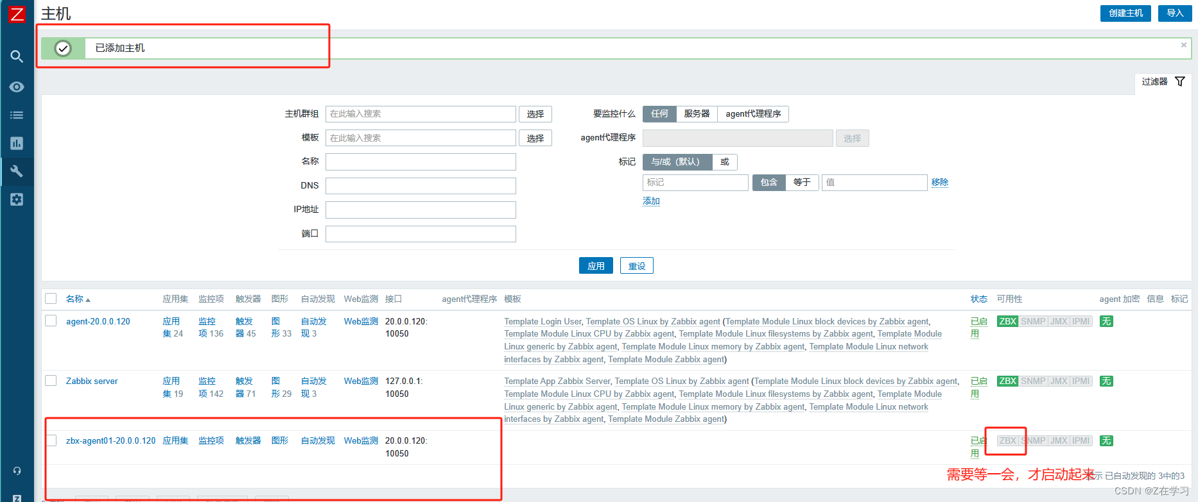Choose 等于 tag operator
Viewport: 1198px width, 502px height.
(802, 182)
